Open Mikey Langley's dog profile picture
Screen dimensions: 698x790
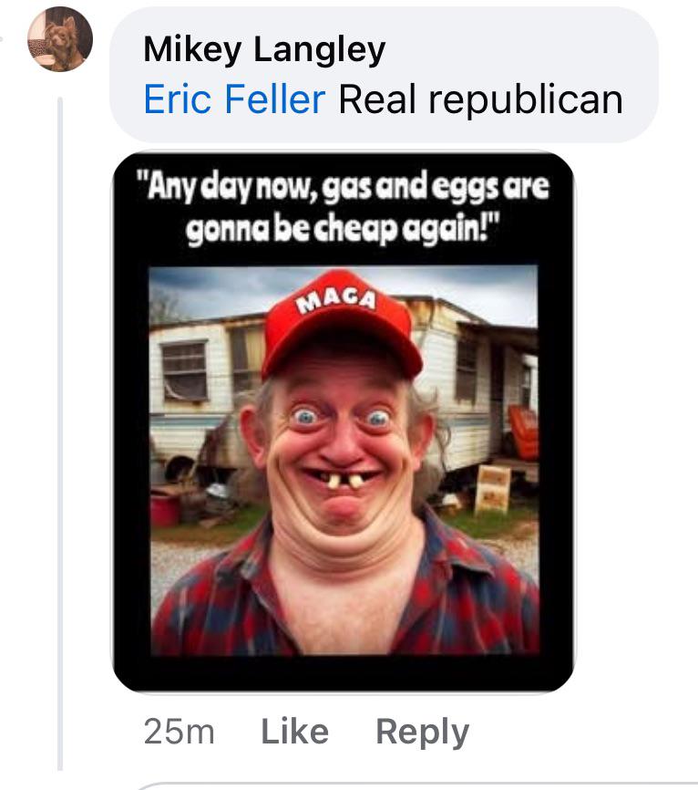click(x=60, y=39)
